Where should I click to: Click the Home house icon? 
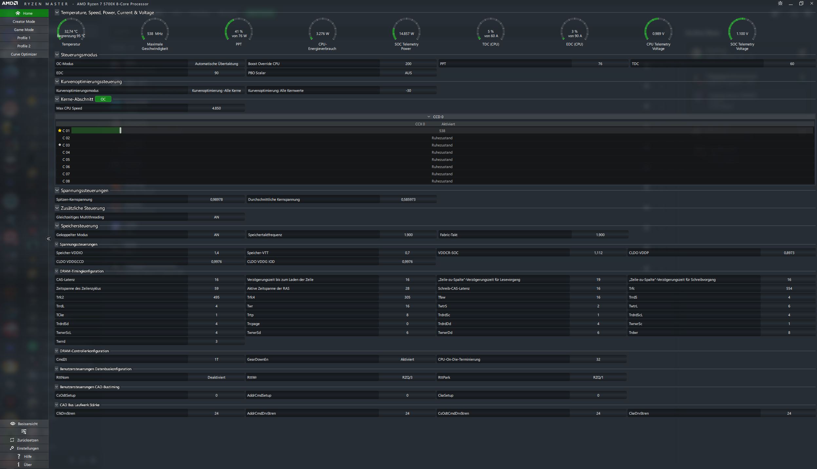click(18, 13)
